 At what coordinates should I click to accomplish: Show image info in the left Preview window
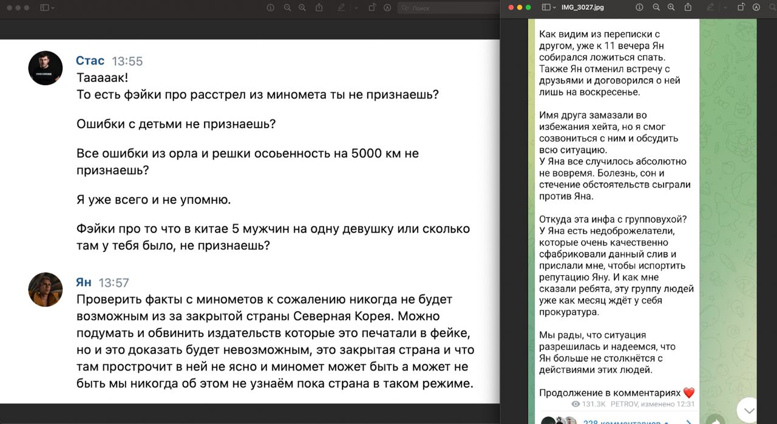pos(271,8)
